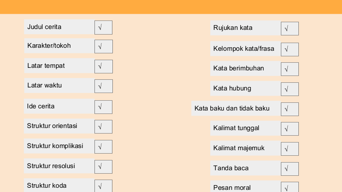Toggle the Latar waktu checkbox
Viewport: 342px width, 192px height.
tap(103, 86)
